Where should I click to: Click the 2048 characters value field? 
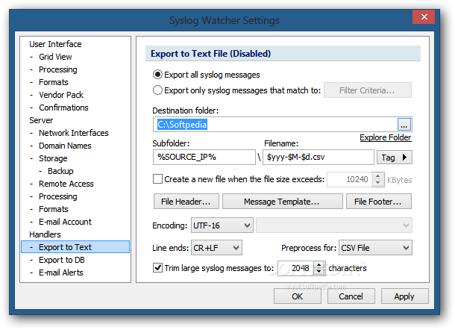(296, 268)
